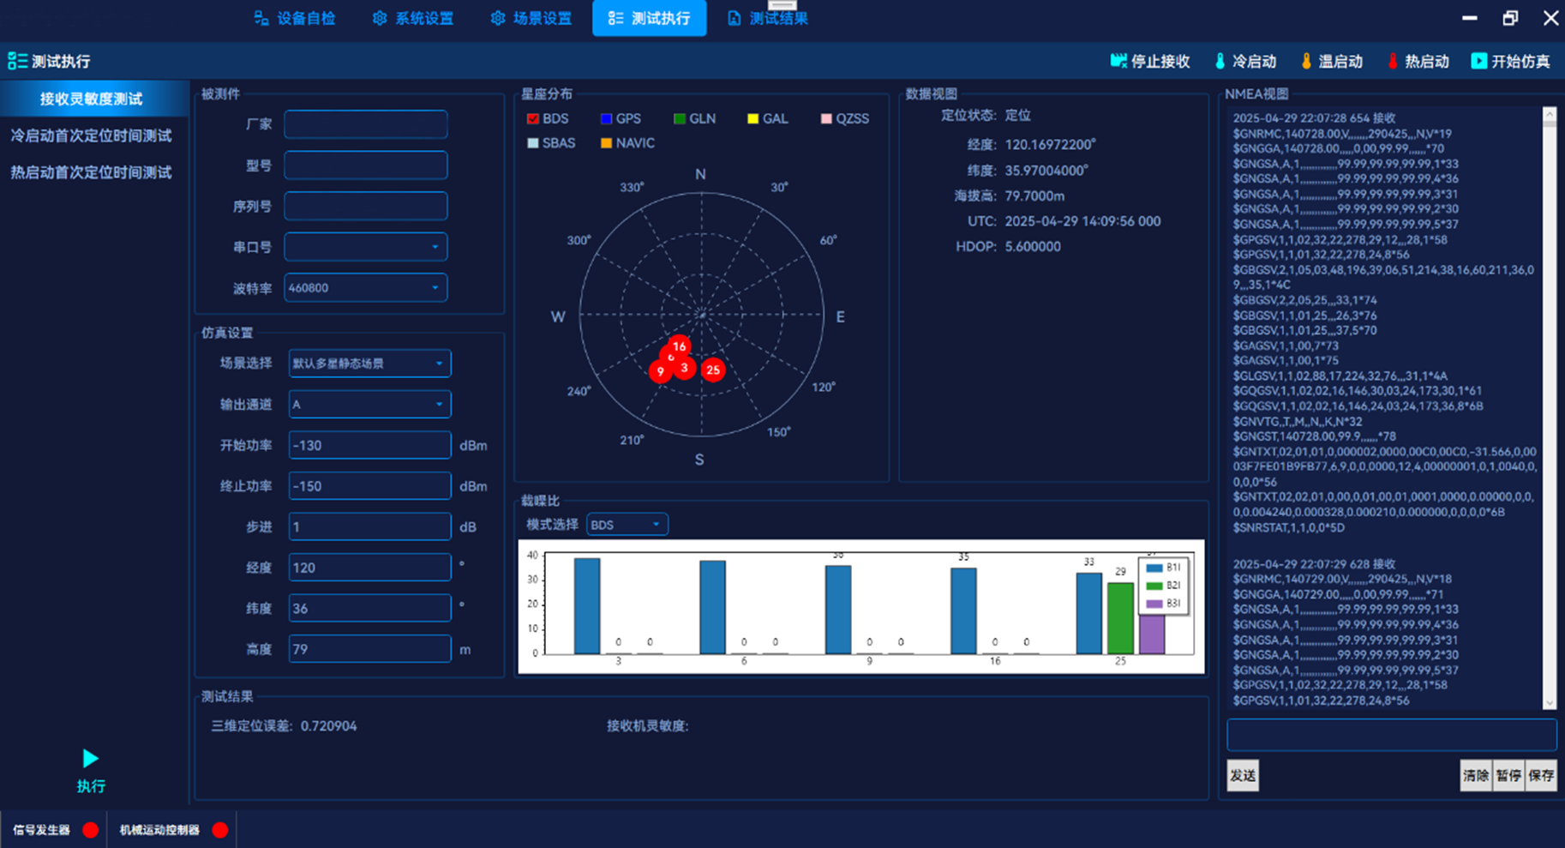1565x848 pixels.
Task: Click the signal generator red status indicator
Action: click(x=90, y=829)
